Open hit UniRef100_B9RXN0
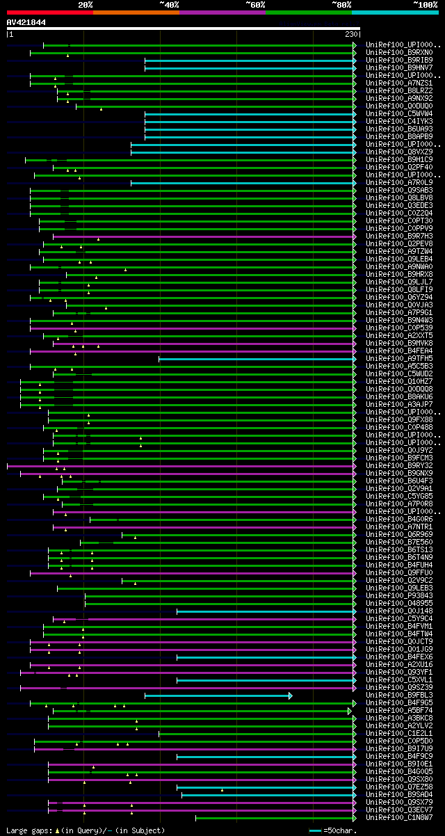 click(400, 52)
